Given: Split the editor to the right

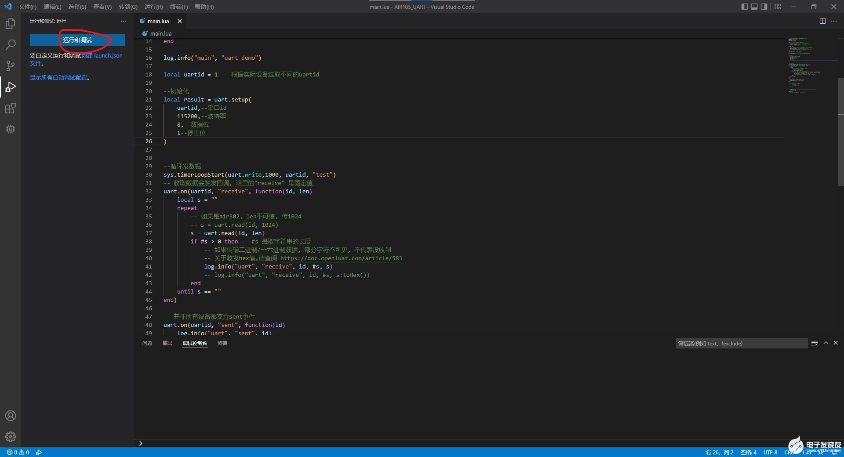Looking at the screenshot, I should click(822, 21).
